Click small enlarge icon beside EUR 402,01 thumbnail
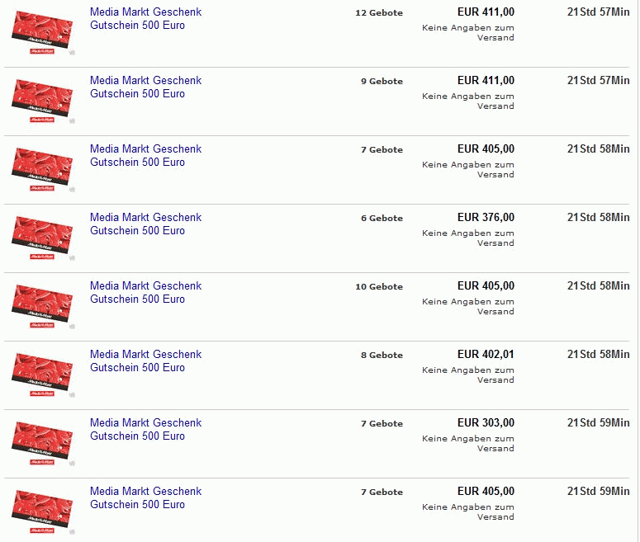The width and height of the screenshot is (640, 542). tap(72, 395)
